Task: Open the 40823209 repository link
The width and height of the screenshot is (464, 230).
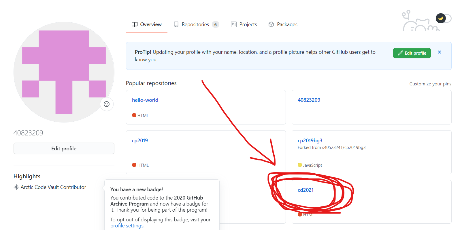Action: [309, 100]
